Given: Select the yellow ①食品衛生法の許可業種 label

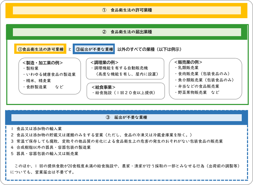Looking at the screenshot, I should coord(40,49).
